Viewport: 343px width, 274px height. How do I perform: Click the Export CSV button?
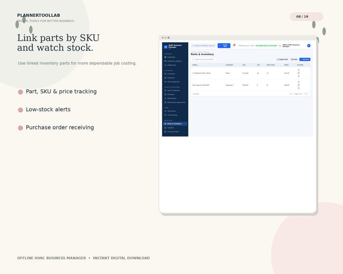click(283, 60)
